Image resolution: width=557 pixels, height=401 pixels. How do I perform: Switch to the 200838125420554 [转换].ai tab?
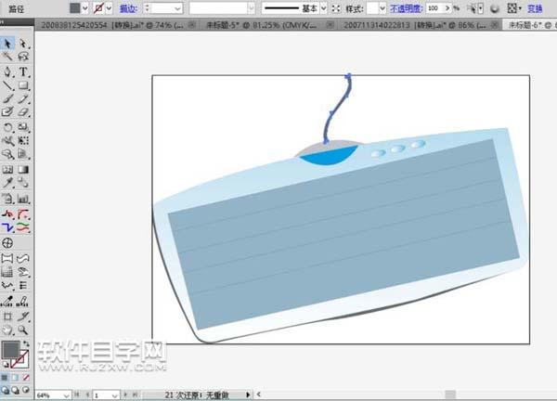pyautogui.click(x=112, y=25)
